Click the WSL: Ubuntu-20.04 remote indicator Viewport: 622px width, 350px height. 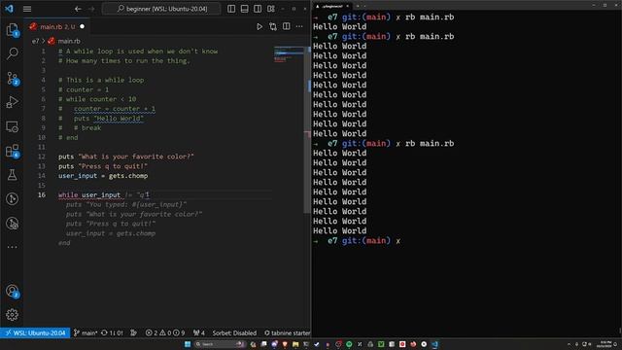(x=35, y=332)
